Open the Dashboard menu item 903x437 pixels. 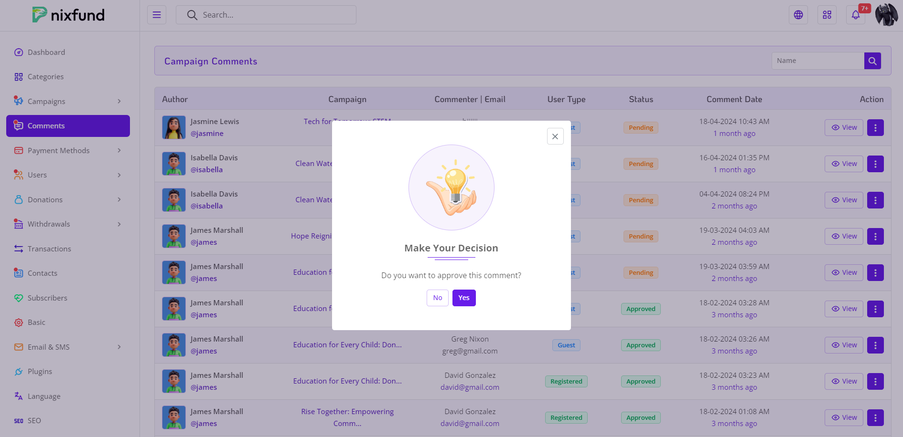(x=46, y=52)
